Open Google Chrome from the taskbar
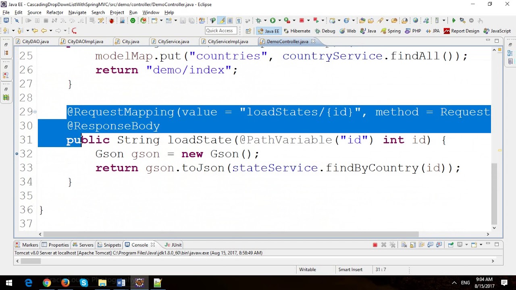516x290 pixels. 47,283
